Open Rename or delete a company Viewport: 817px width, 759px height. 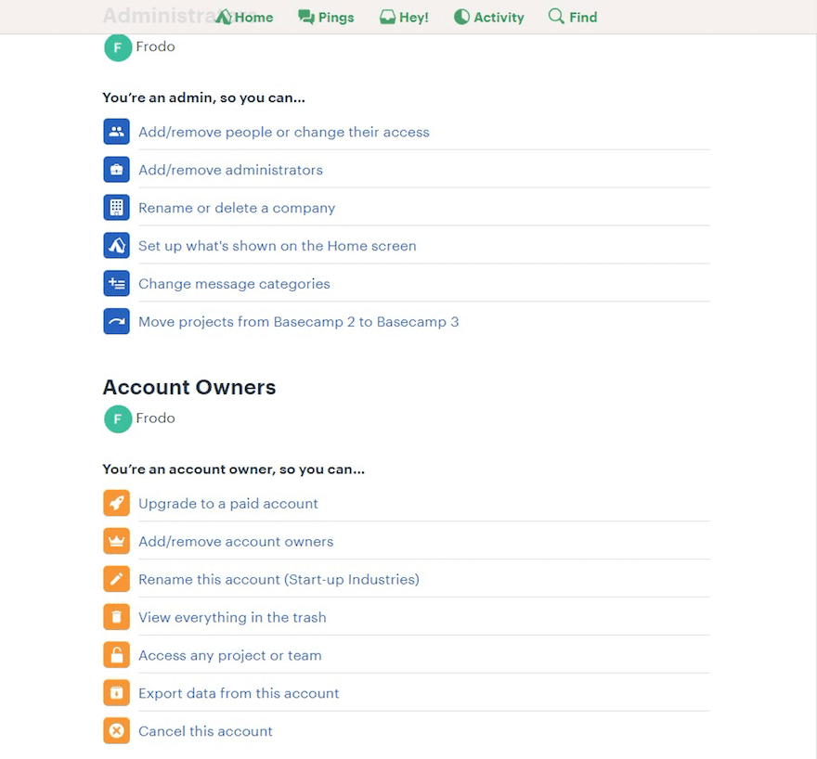(x=237, y=208)
